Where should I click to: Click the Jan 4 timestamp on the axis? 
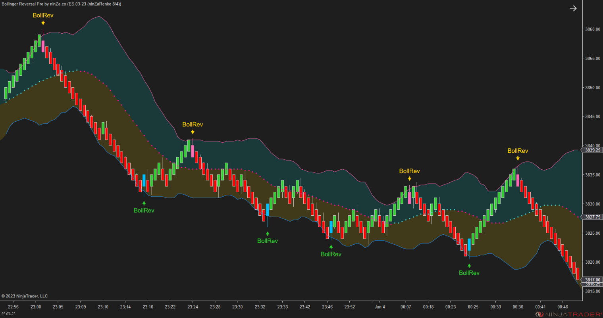(380, 307)
